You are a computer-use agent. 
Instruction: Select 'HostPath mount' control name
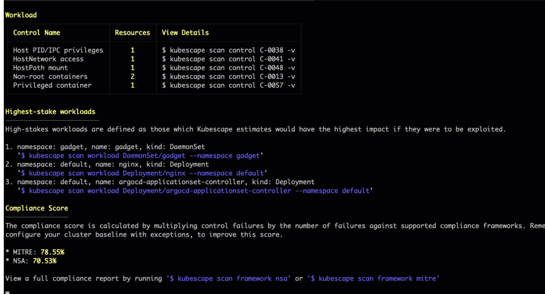click(x=40, y=68)
